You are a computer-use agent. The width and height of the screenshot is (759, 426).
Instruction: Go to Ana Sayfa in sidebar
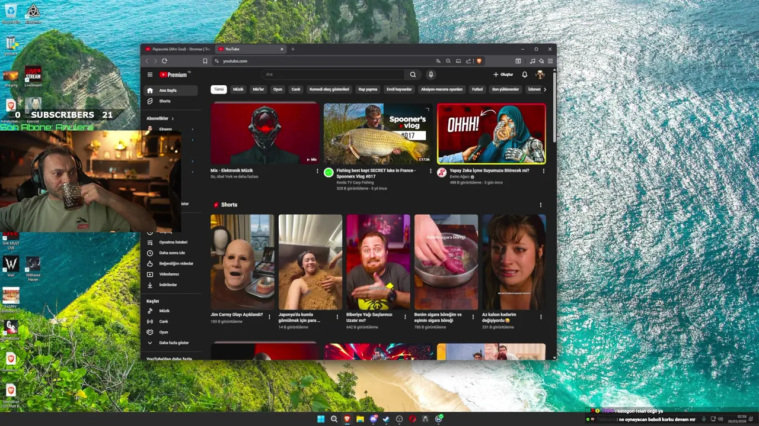[171, 91]
